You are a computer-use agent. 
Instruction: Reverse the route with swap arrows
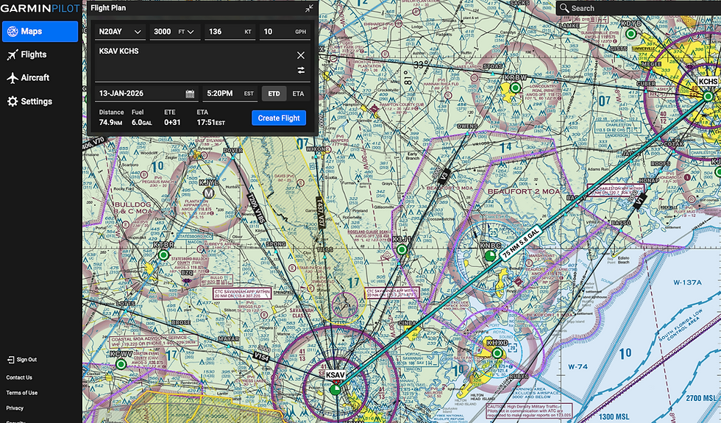coord(301,71)
